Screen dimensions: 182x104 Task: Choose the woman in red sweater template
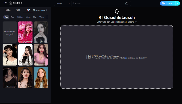pos(25,32)
